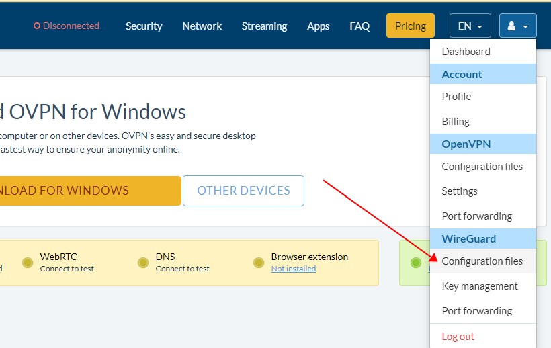The image size is (551, 348).
Task: Open the Network menu
Action: point(202,26)
